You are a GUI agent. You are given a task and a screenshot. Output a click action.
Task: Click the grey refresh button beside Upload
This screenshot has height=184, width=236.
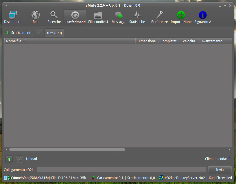click(x=19, y=159)
